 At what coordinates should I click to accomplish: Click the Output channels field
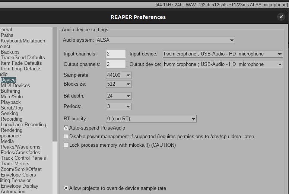tap(116, 64)
